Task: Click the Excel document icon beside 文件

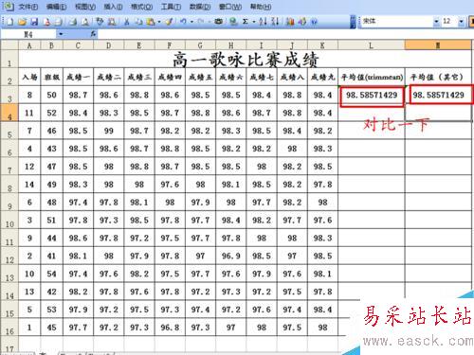Action: (9, 6)
